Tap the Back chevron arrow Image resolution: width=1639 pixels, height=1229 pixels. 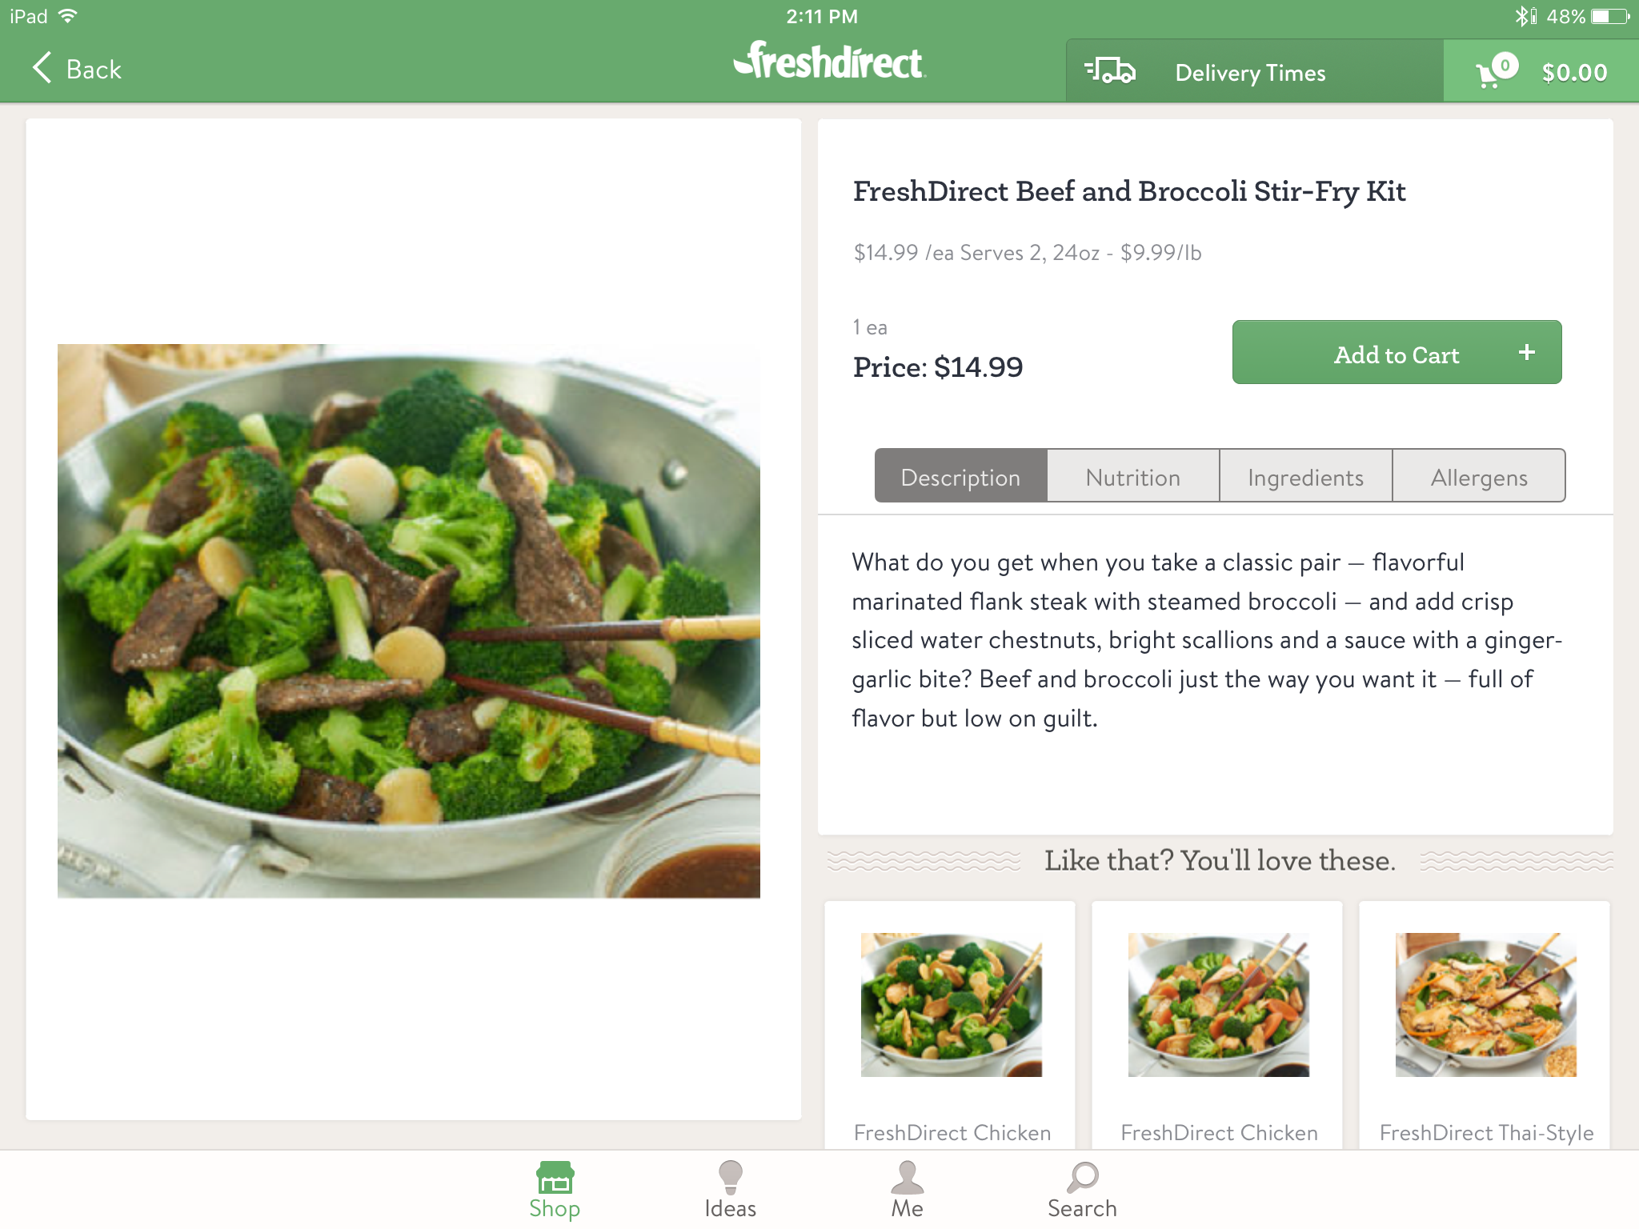(42, 69)
